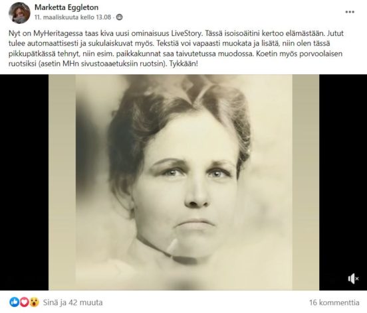Unmute the video using the speaker icon

click(353, 279)
